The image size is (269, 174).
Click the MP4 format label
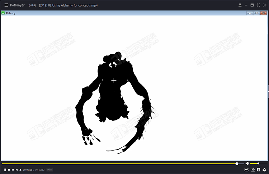pos(32,5)
